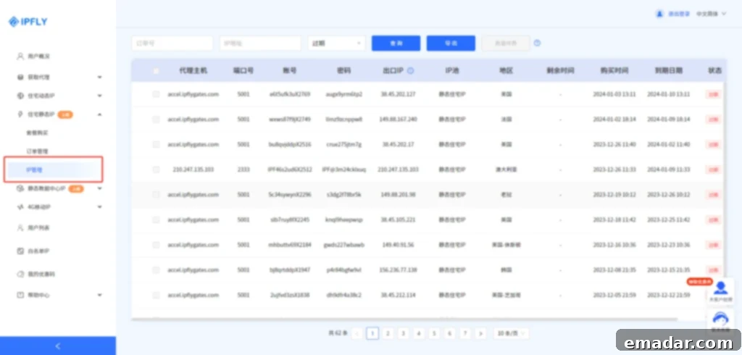This screenshot has height=355, width=742.
Task: Check the row with IP 38.45.105.221
Action: point(156,220)
